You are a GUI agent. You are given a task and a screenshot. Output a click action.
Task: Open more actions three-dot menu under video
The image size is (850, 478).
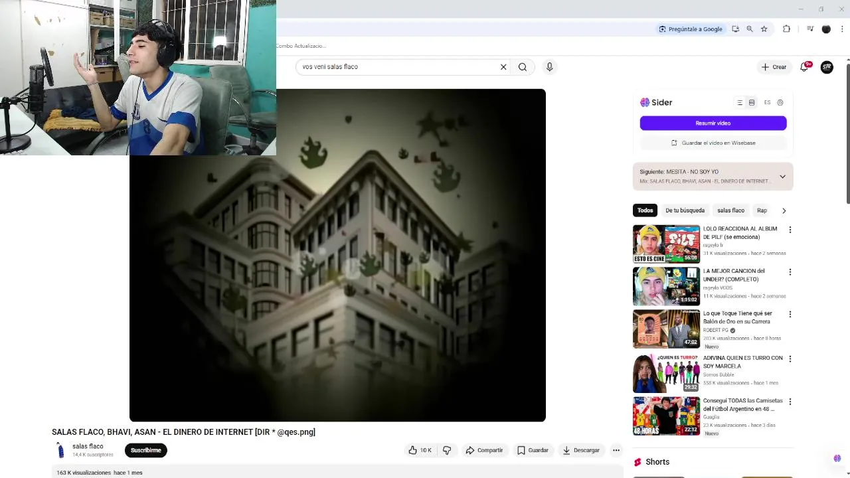(616, 450)
